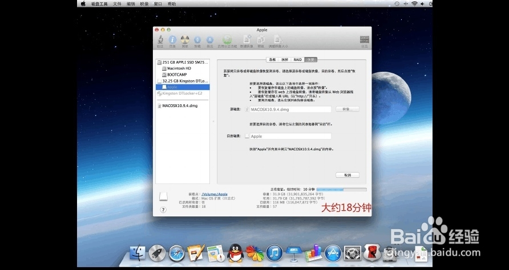Click the Cancel (取消) button
This screenshot has height=270, width=509.
tap(348, 175)
